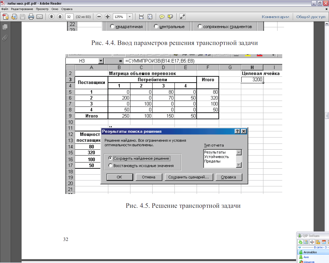This screenshot has height=263, width=329.
Task: Select the центральные radio button in the figure
Action: 156,26
